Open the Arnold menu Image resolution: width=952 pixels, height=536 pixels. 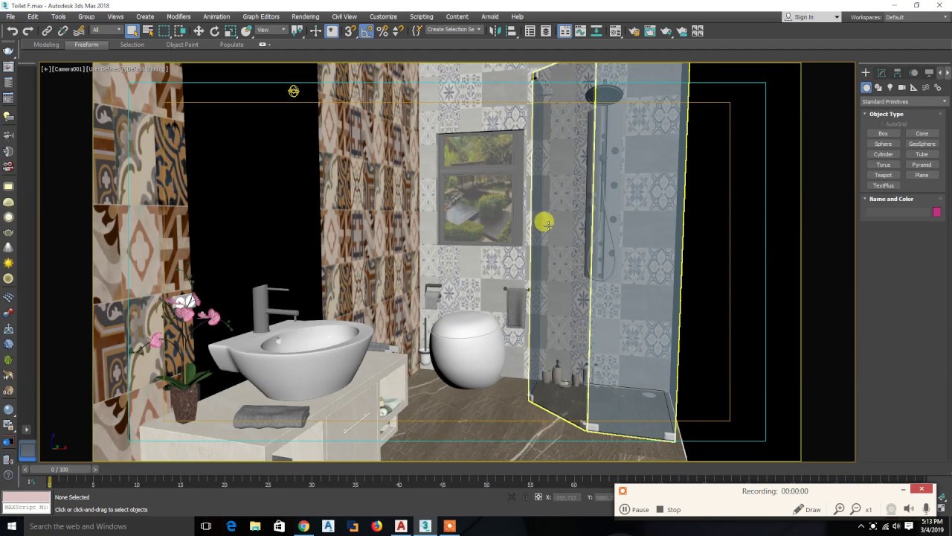[x=489, y=16]
